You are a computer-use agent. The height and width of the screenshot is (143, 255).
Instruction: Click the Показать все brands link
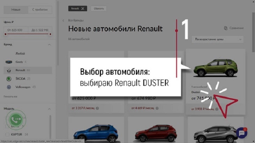tap(10, 97)
